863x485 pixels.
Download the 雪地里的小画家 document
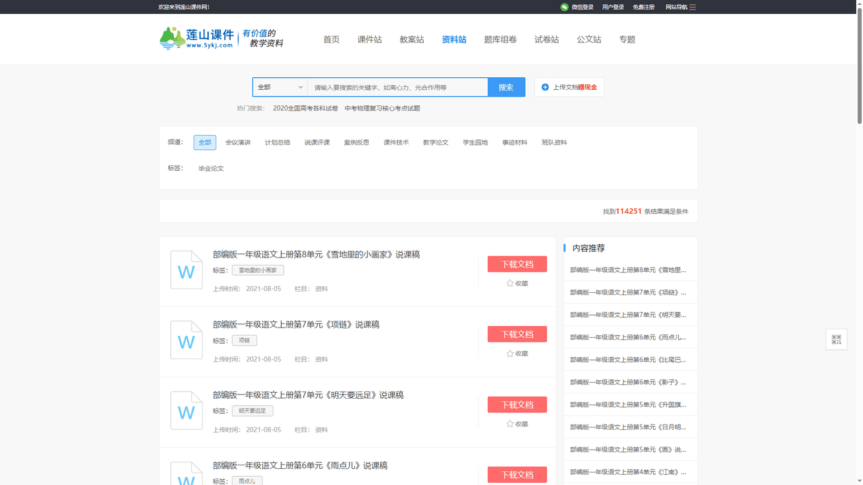click(517, 264)
